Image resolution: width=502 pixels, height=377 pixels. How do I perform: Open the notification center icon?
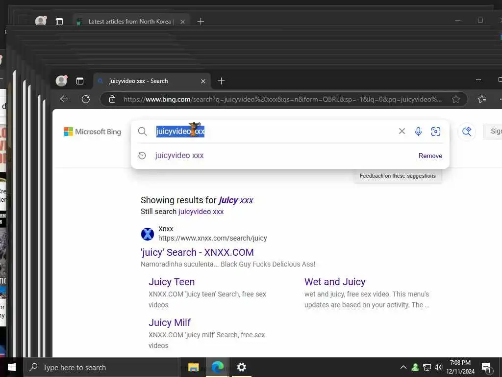[487, 368]
